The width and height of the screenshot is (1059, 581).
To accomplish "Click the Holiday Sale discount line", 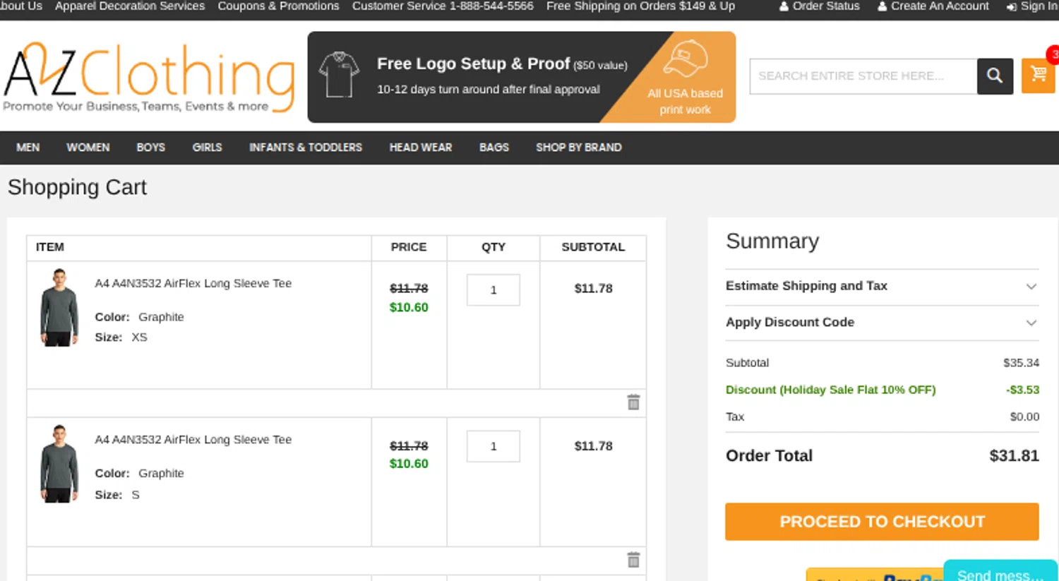I will tap(882, 390).
